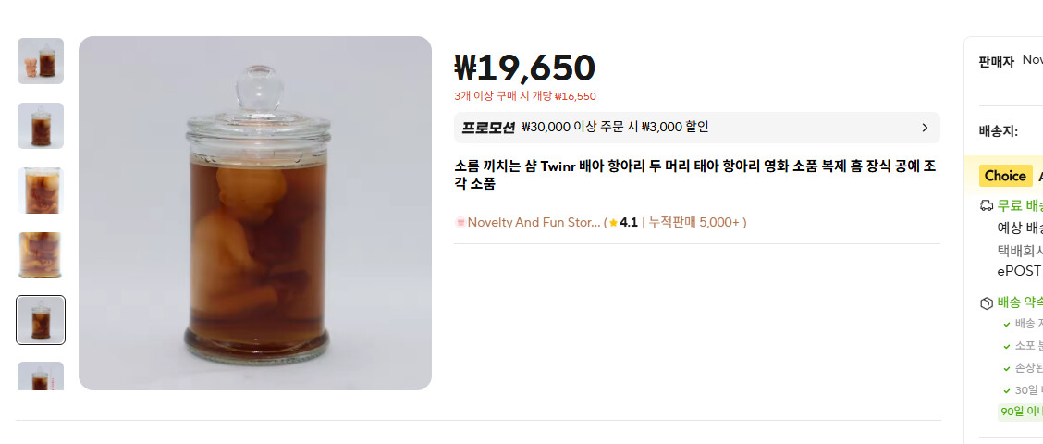Open the promotion details chevron arrow

coord(925,128)
